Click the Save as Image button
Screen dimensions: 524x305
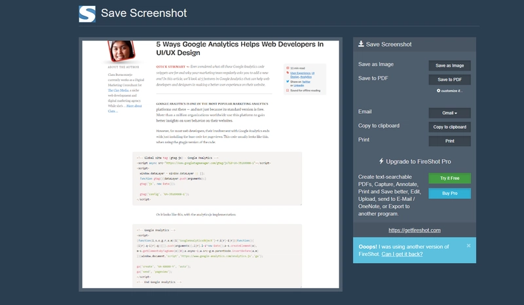coord(449,65)
